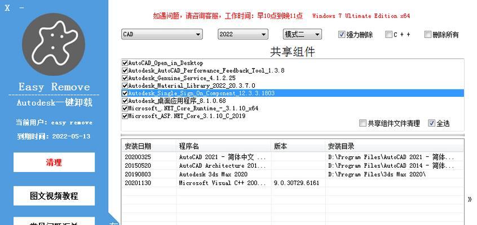Click the red customer service notice text

[228, 16]
